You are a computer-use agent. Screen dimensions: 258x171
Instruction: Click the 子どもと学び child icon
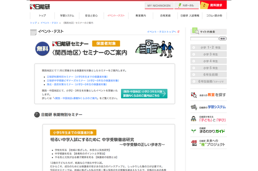tap(193, 119)
